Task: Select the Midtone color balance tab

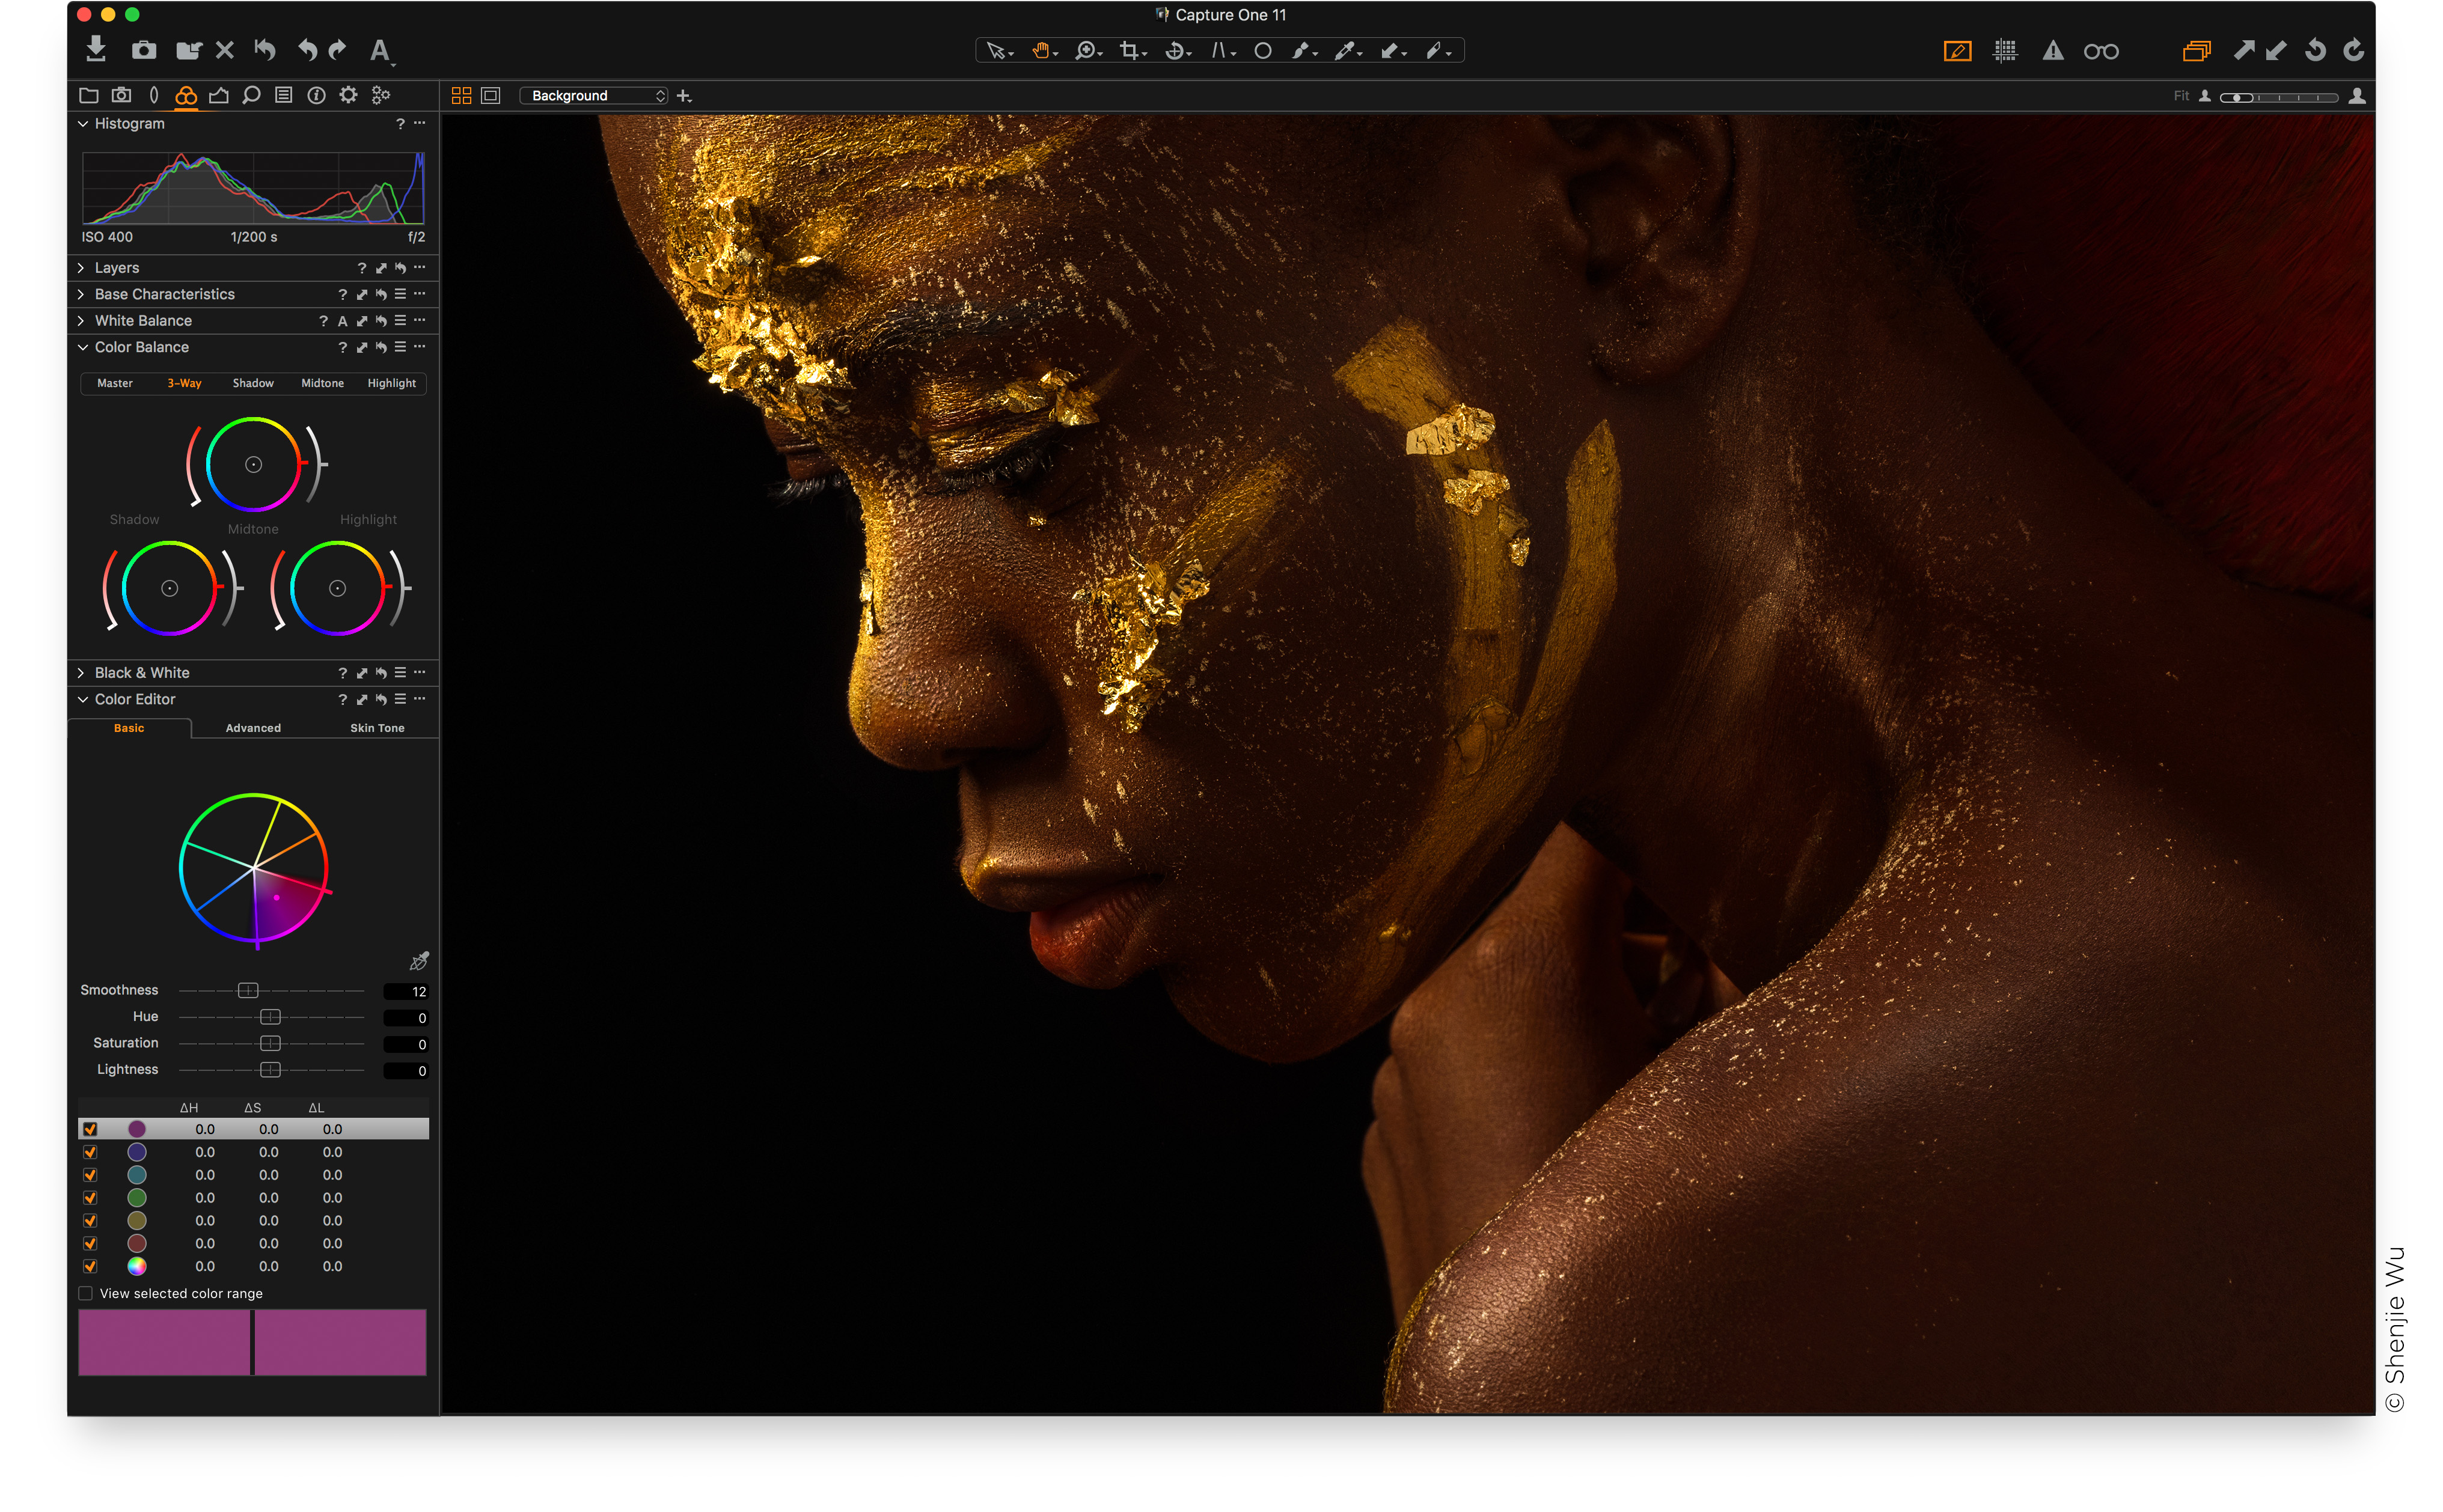Action: (322, 383)
